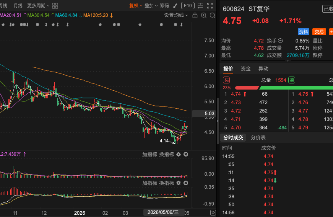Select bid level 5 price 4.70
Viewport: 333px width, 217px height.
coord(236,128)
